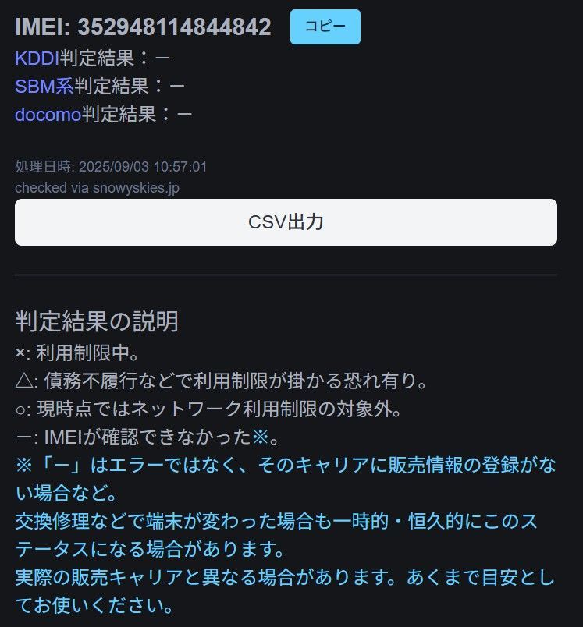Click the blue note starting ※「－」はエラーではなく
This screenshot has width=583, height=627.
(286, 479)
